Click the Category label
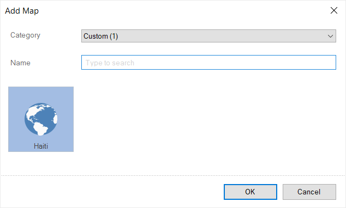346x208 pixels. coord(25,35)
